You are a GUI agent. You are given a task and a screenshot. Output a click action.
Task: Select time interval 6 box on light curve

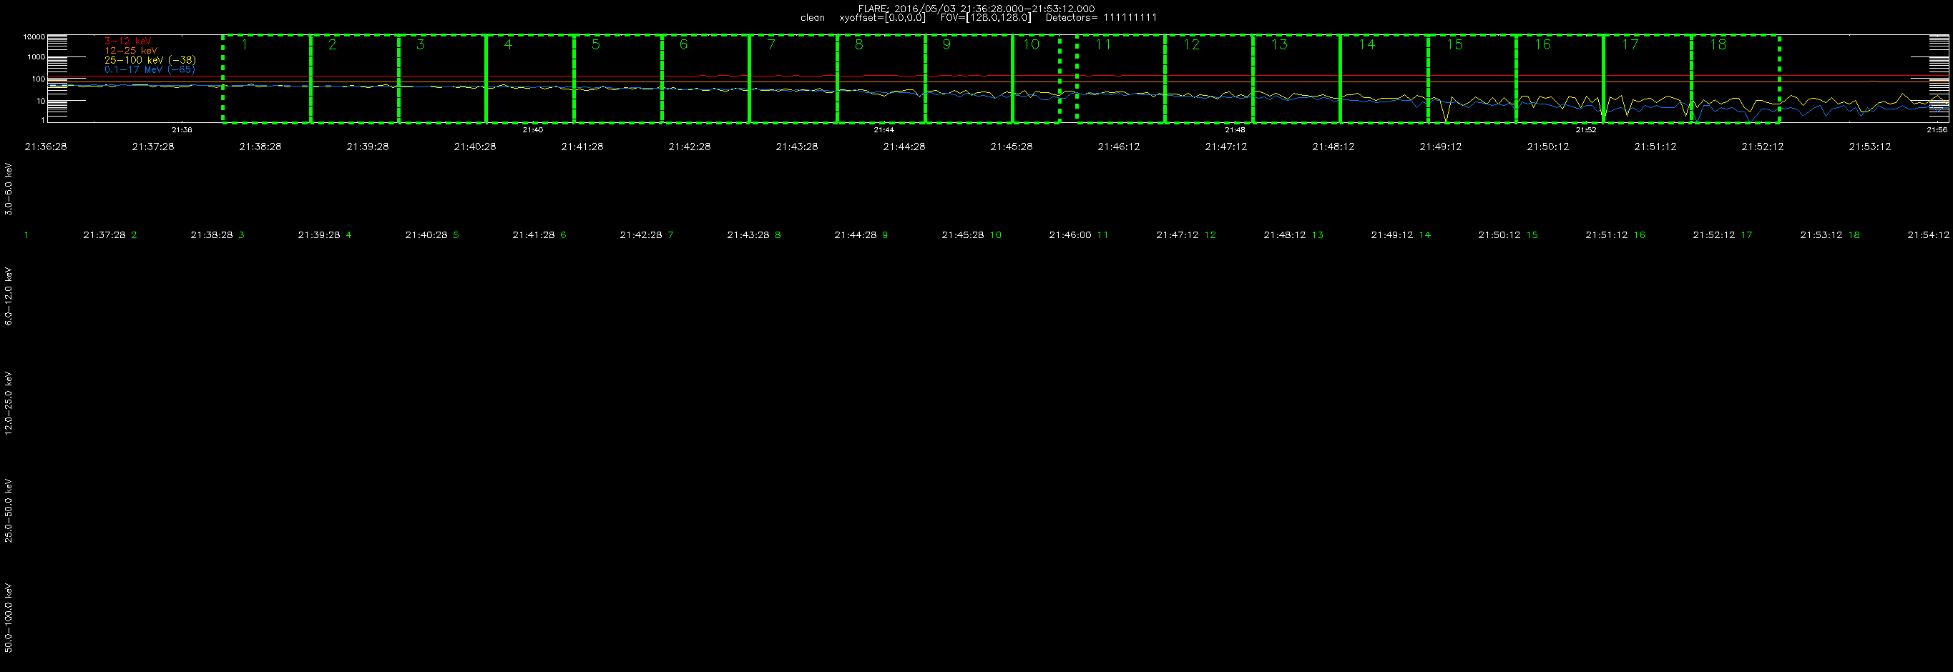[705, 78]
